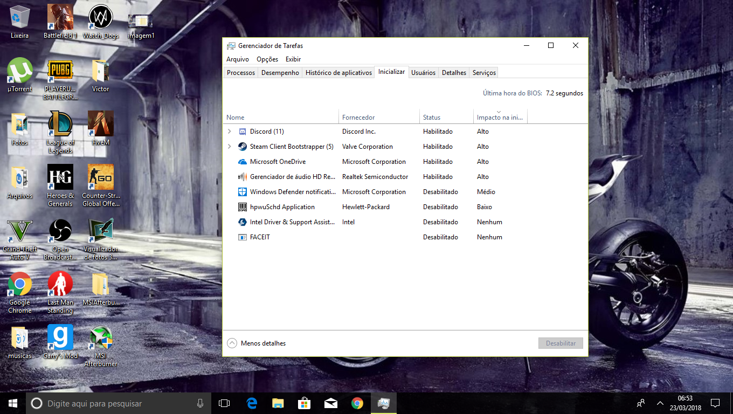Viewport: 733px width, 414px height.
Task: Click the hpwuSchd Application icon
Action: tap(243, 207)
